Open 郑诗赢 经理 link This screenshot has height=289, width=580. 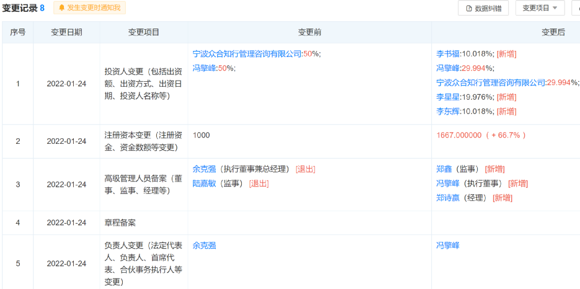click(448, 198)
